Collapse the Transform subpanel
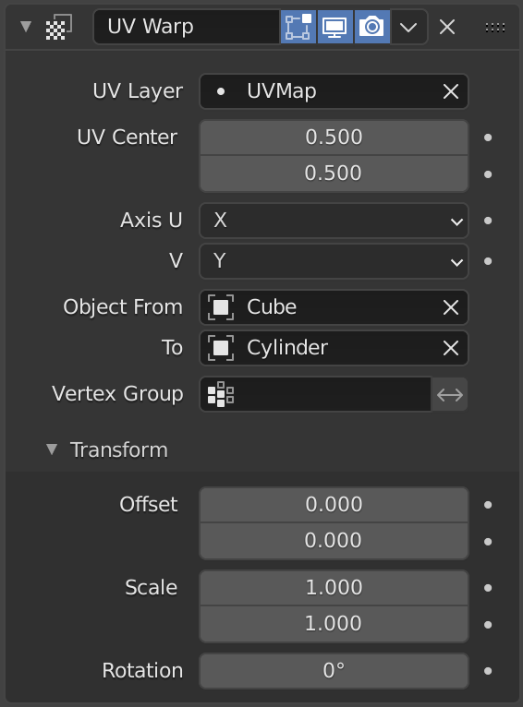The height and width of the screenshot is (707, 523). pos(52,449)
